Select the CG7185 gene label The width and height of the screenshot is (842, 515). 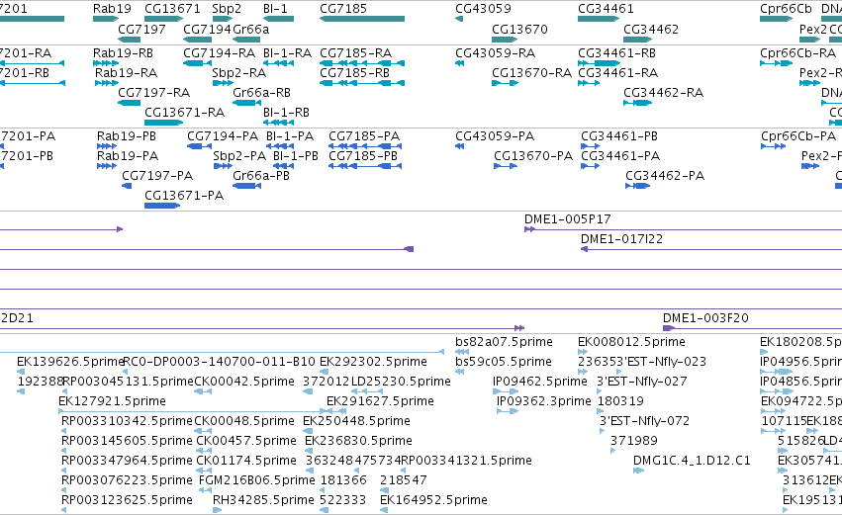coord(343,9)
